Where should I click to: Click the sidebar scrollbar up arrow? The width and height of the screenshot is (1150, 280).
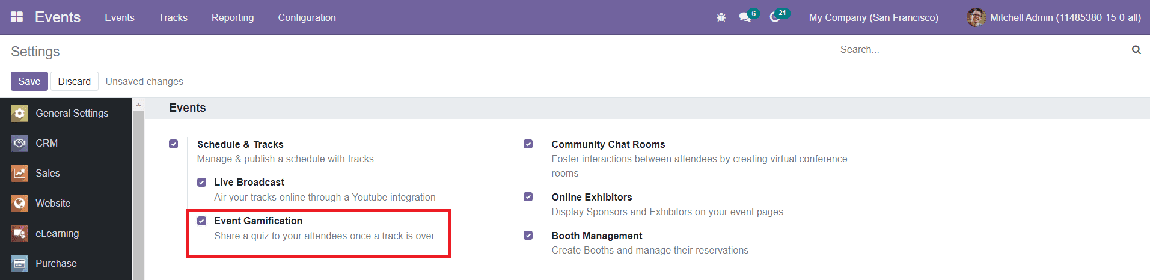point(138,105)
